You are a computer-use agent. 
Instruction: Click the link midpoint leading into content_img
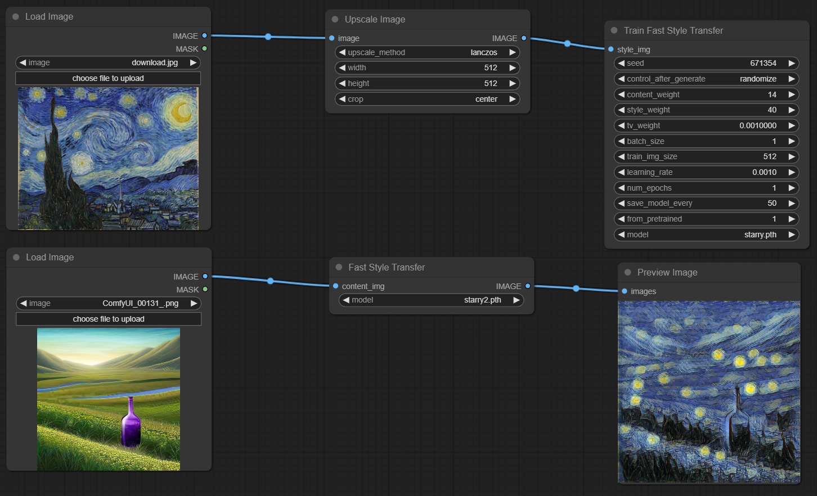click(x=270, y=281)
